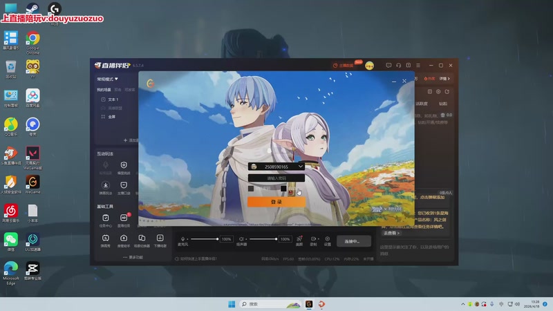Screen dimensions: 553x311
Task: Mute the 扬声器 speaker icon
Action: point(241,239)
